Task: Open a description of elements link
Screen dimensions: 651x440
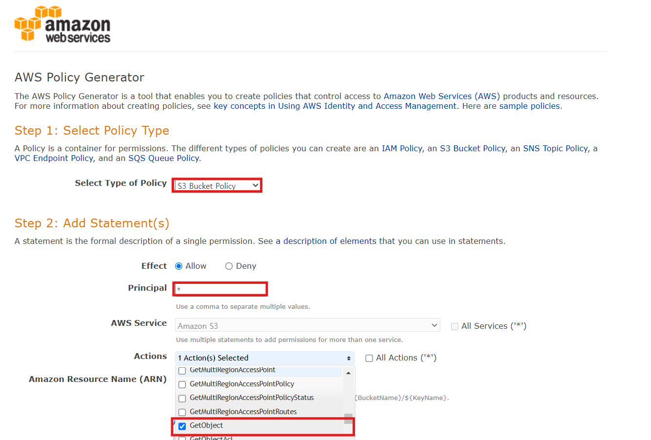Action: [x=326, y=241]
